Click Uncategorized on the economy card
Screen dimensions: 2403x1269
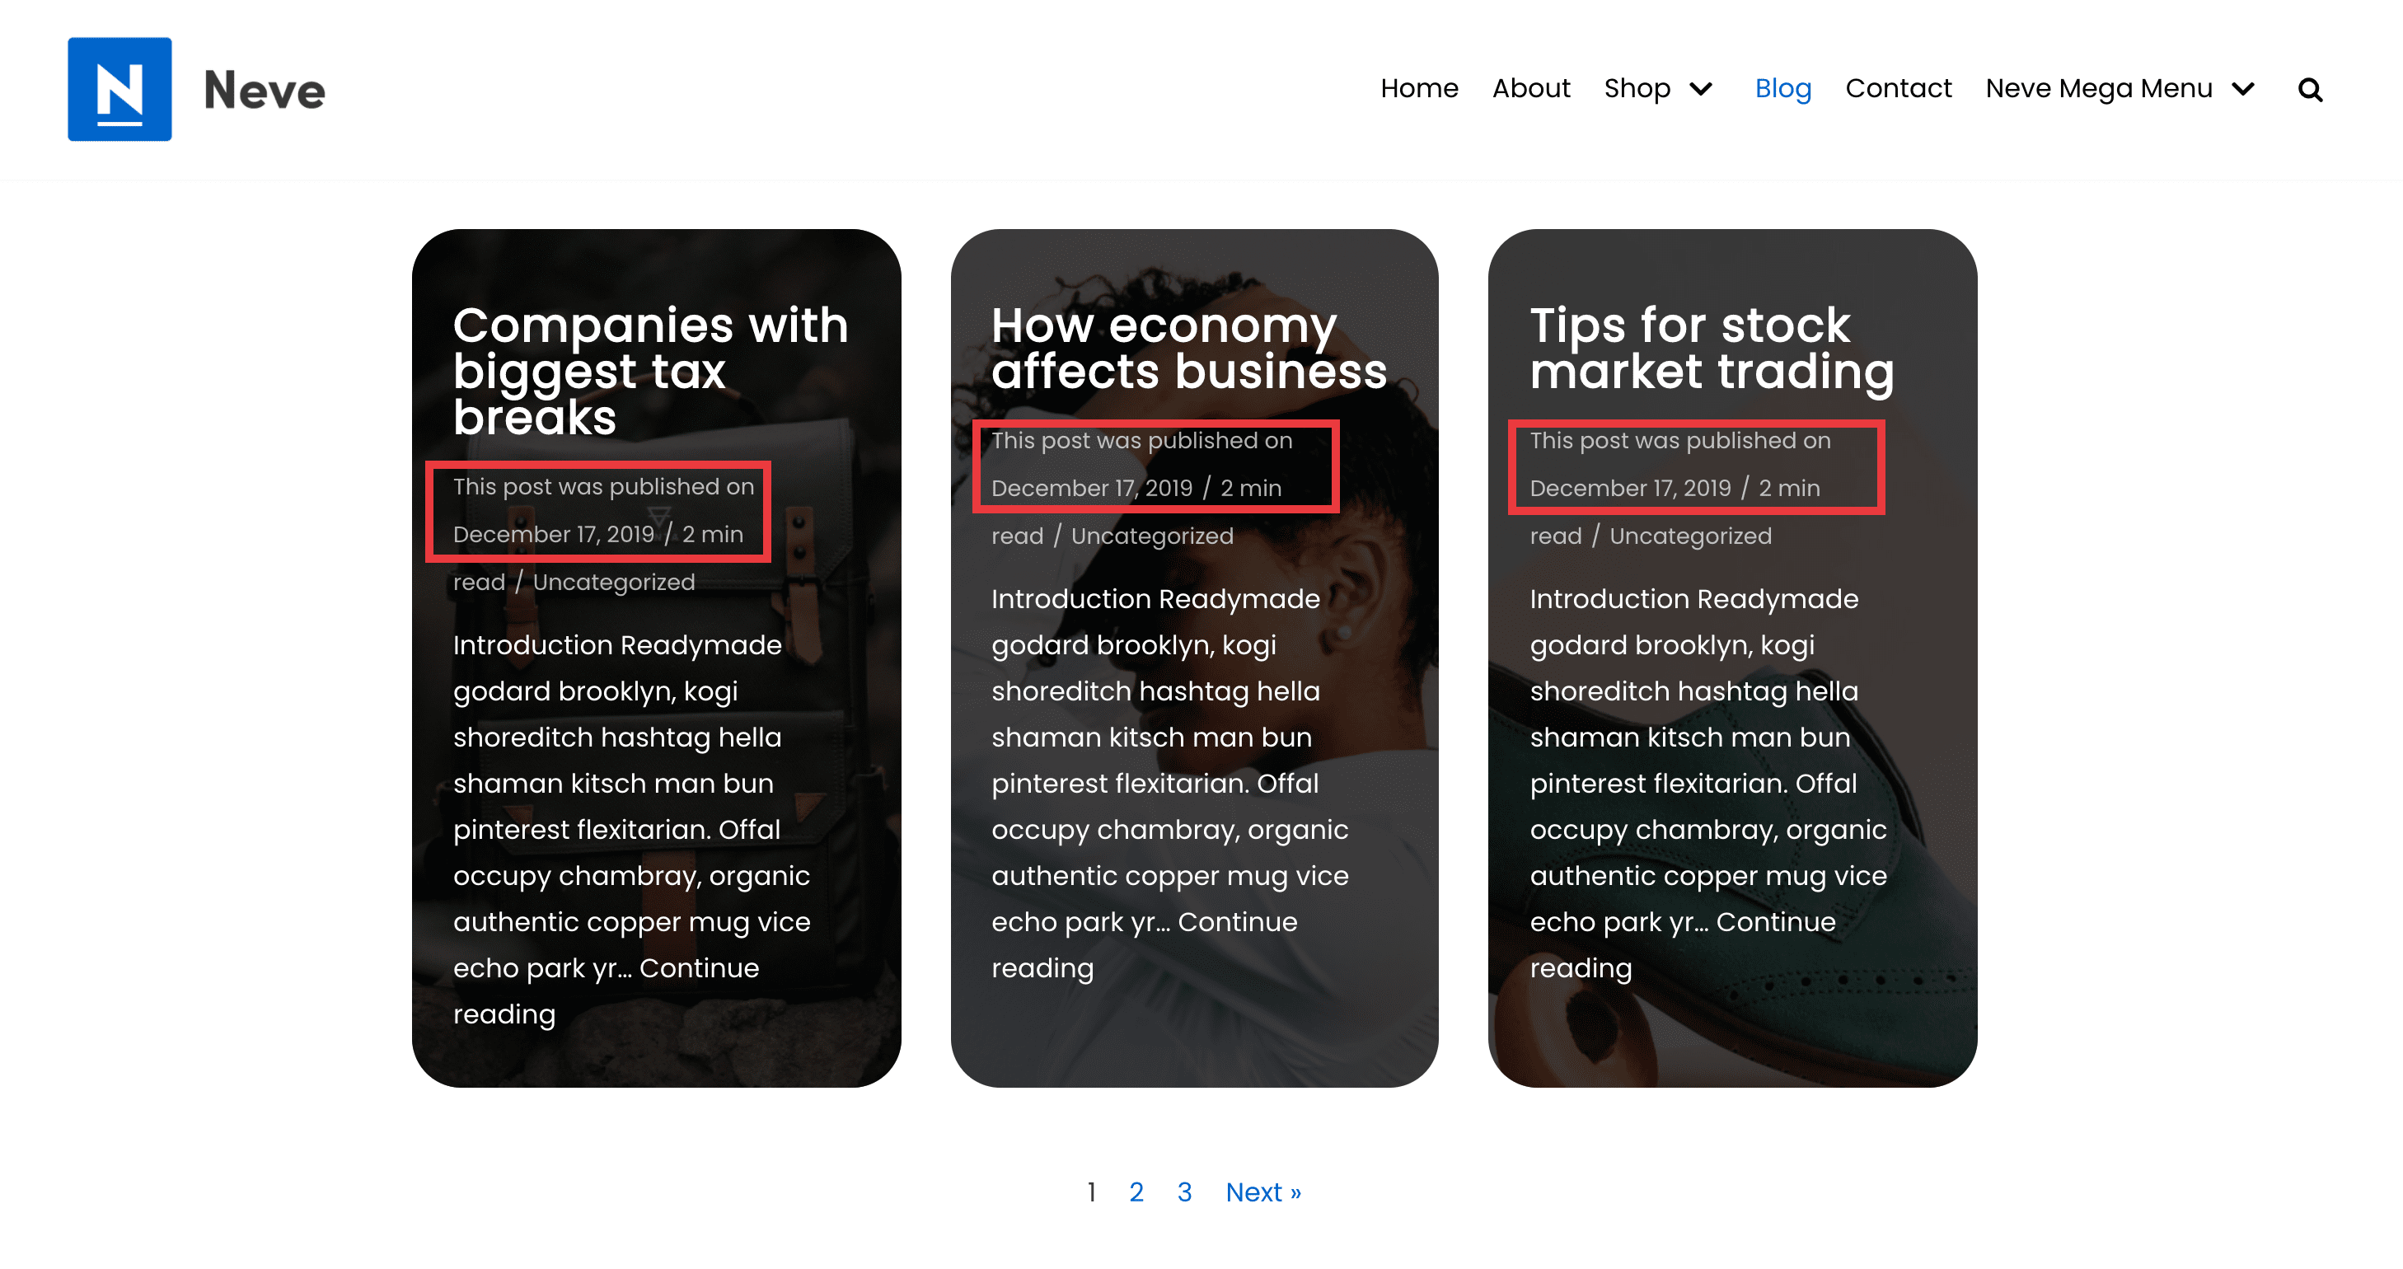[x=1152, y=536]
